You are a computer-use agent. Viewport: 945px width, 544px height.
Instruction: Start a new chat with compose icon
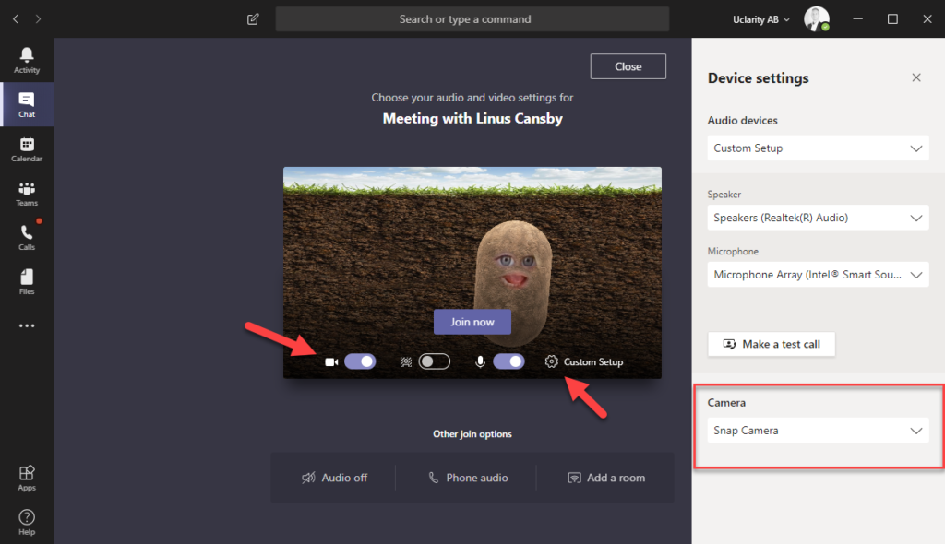click(253, 19)
